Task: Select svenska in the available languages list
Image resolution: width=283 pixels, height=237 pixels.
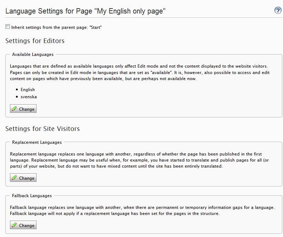Action: click(x=29, y=96)
